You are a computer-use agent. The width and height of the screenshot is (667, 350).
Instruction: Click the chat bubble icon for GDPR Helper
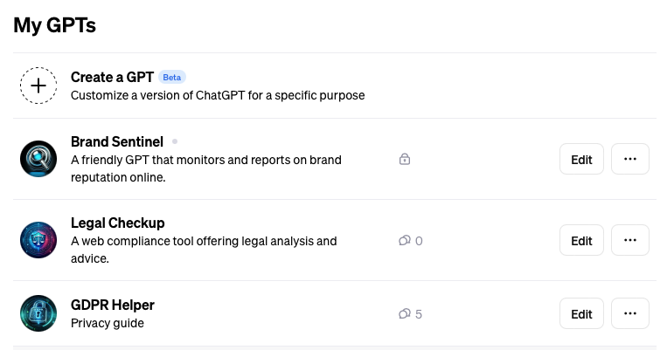[405, 314]
